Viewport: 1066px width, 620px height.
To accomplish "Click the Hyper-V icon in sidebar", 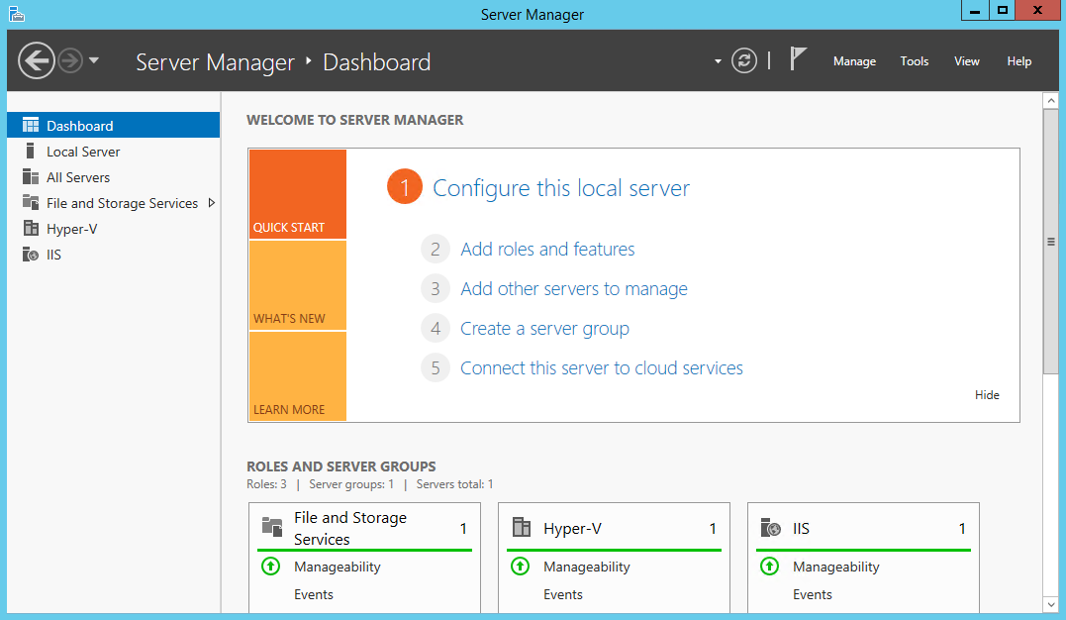I will pyautogui.click(x=31, y=229).
